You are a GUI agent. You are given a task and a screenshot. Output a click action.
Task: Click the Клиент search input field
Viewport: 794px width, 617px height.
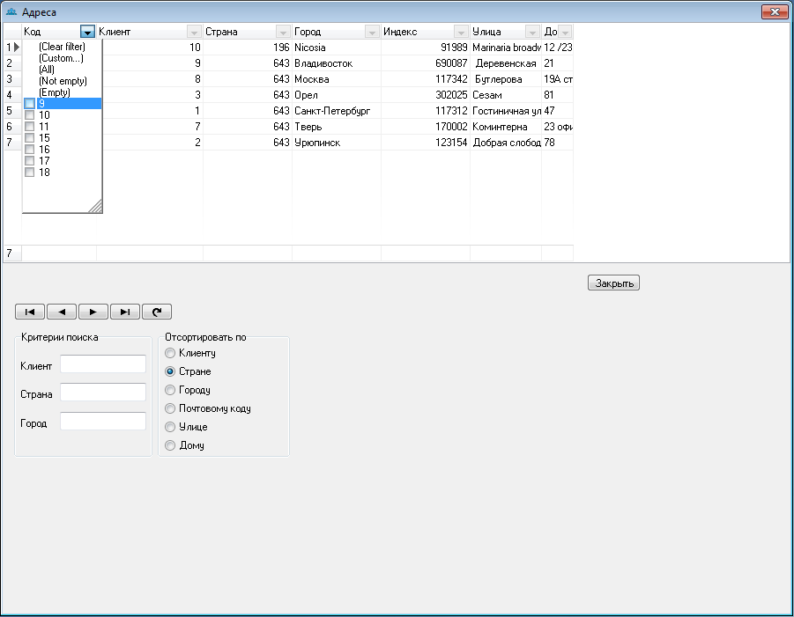click(103, 364)
